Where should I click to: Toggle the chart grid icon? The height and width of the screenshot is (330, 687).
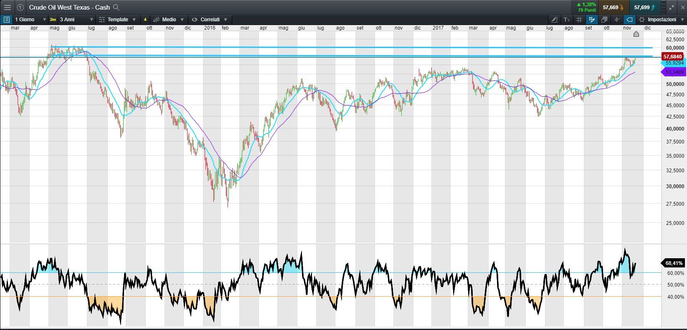[579, 20]
